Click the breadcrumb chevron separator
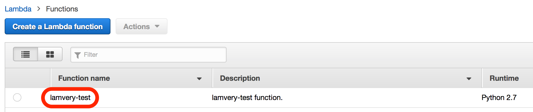 [x=39, y=9]
